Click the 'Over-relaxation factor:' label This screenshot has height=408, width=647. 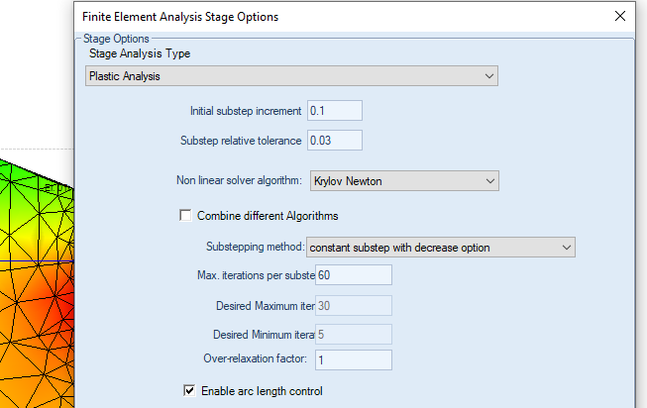pyautogui.click(x=255, y=358)
